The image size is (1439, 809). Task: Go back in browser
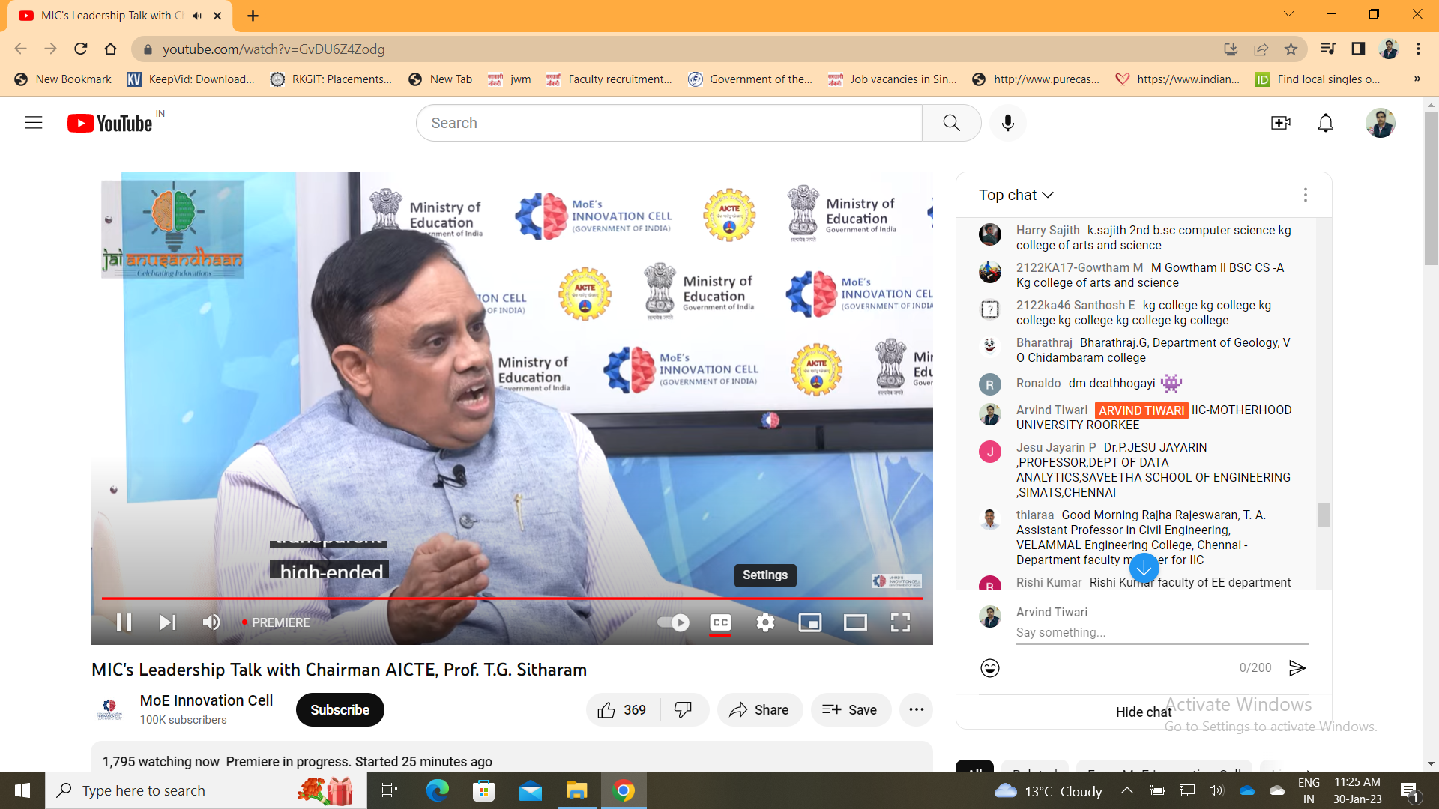click(20, 49)
